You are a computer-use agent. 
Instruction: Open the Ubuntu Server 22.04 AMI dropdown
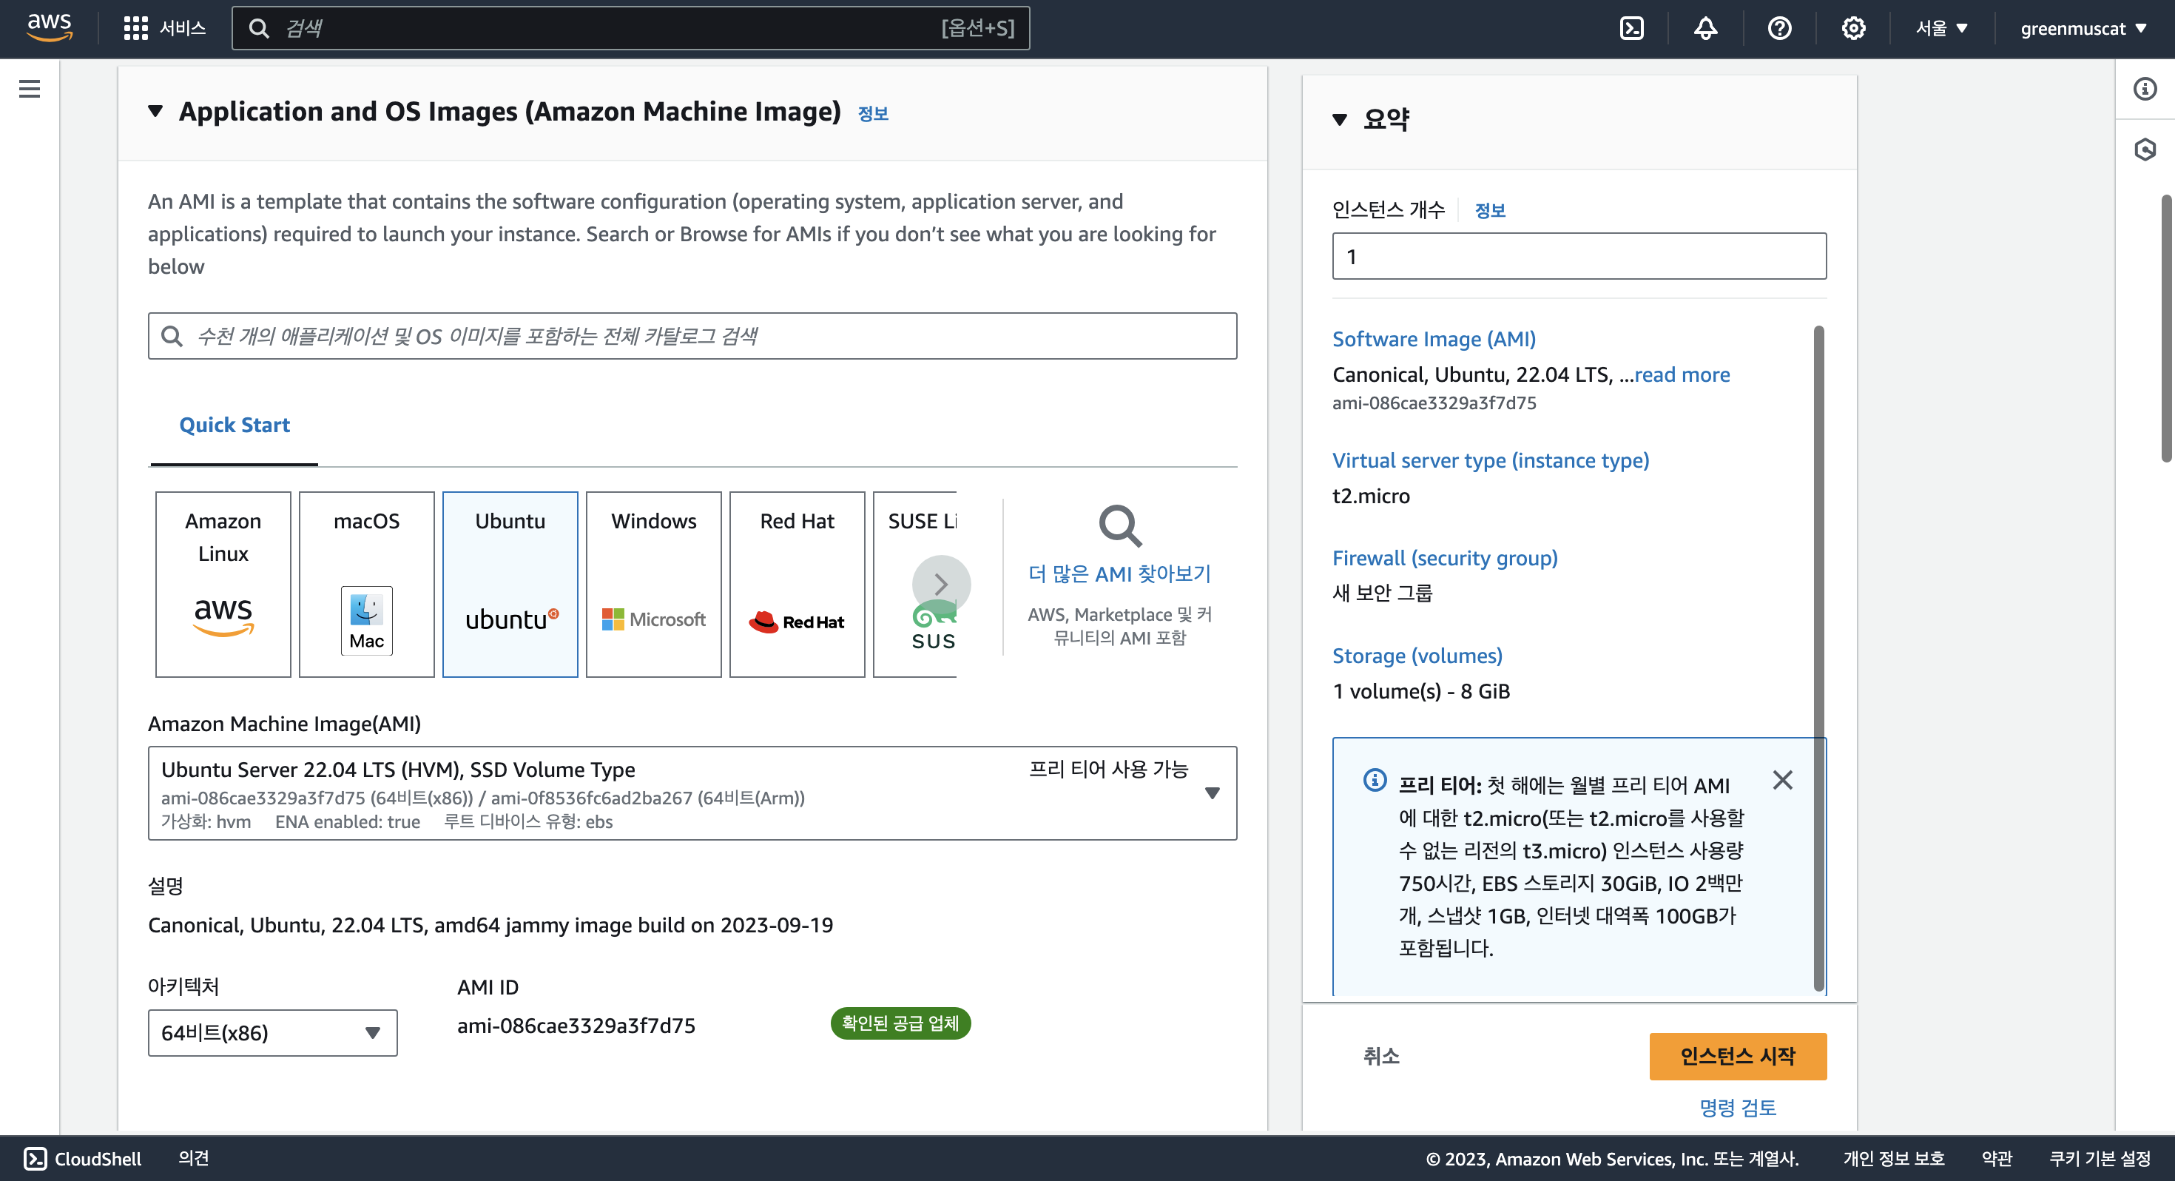[692, 793]
